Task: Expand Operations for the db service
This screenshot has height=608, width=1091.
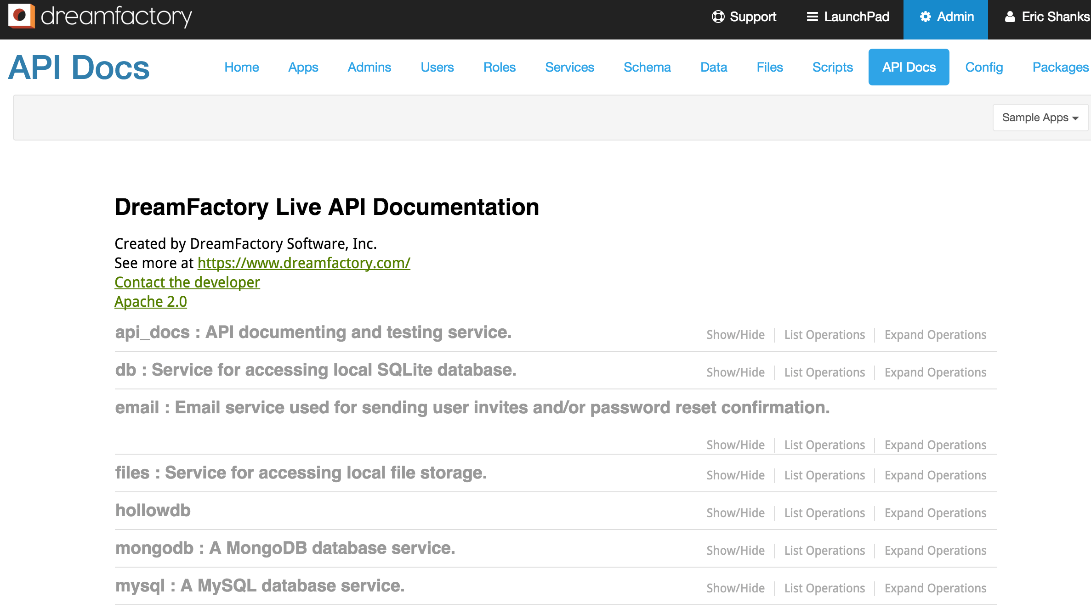Action: pyautogui.click(x=936, y=372)
